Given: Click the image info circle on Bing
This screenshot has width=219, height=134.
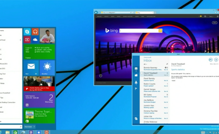Looking at the screenshot, I should pyautogui.click(x=100, y=75).
